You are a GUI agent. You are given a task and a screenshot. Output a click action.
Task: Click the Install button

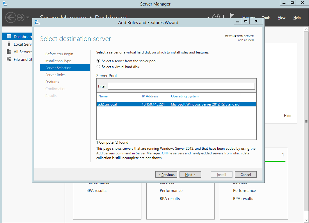click(221, 174)
